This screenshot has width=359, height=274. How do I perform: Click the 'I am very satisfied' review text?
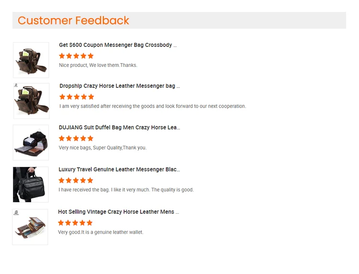[153, 106]
